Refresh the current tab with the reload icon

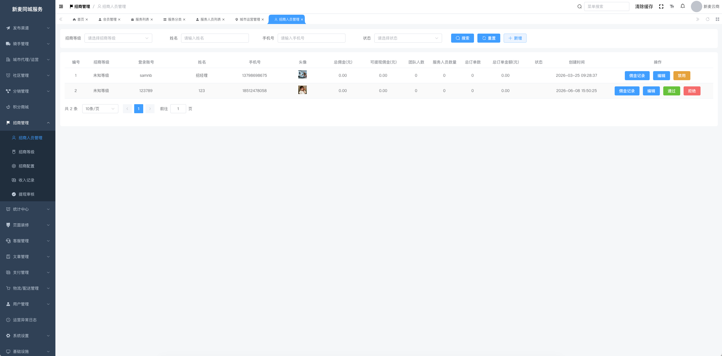[708, 19]
